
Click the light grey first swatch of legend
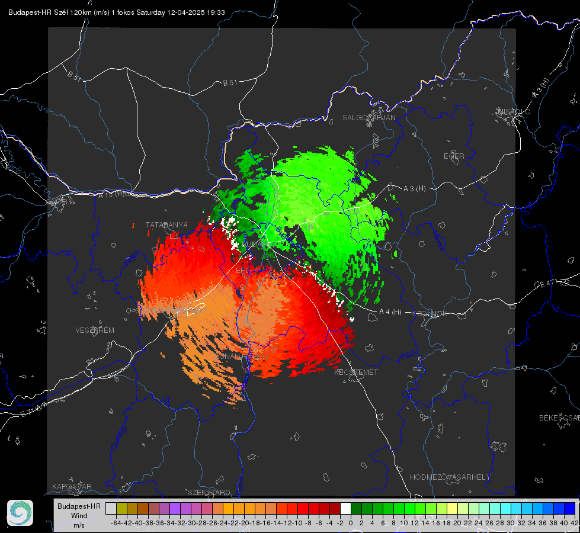111,508
